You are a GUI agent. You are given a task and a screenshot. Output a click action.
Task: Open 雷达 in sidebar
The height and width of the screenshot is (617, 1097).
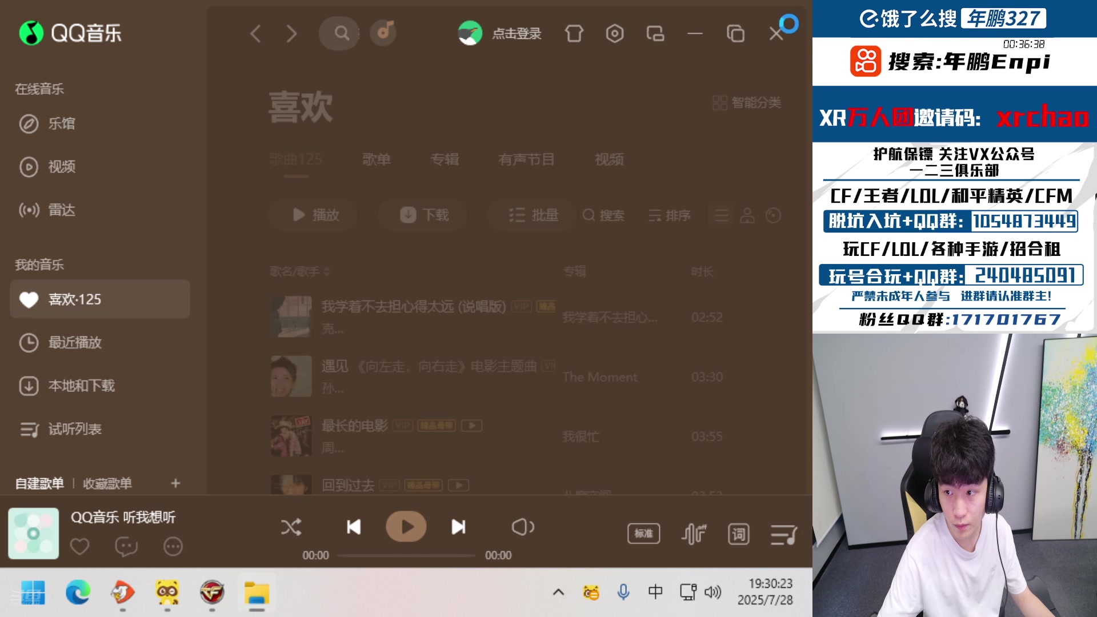(x=47, y=210)
